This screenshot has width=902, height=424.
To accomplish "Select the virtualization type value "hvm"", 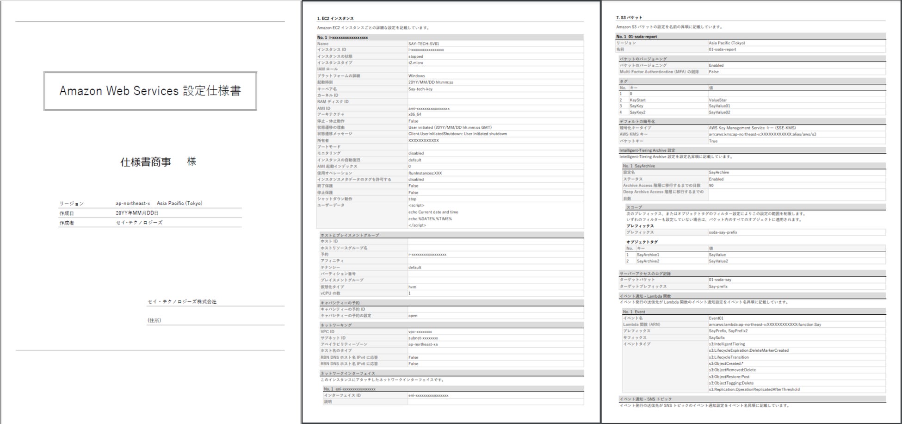I will [412, 287].
